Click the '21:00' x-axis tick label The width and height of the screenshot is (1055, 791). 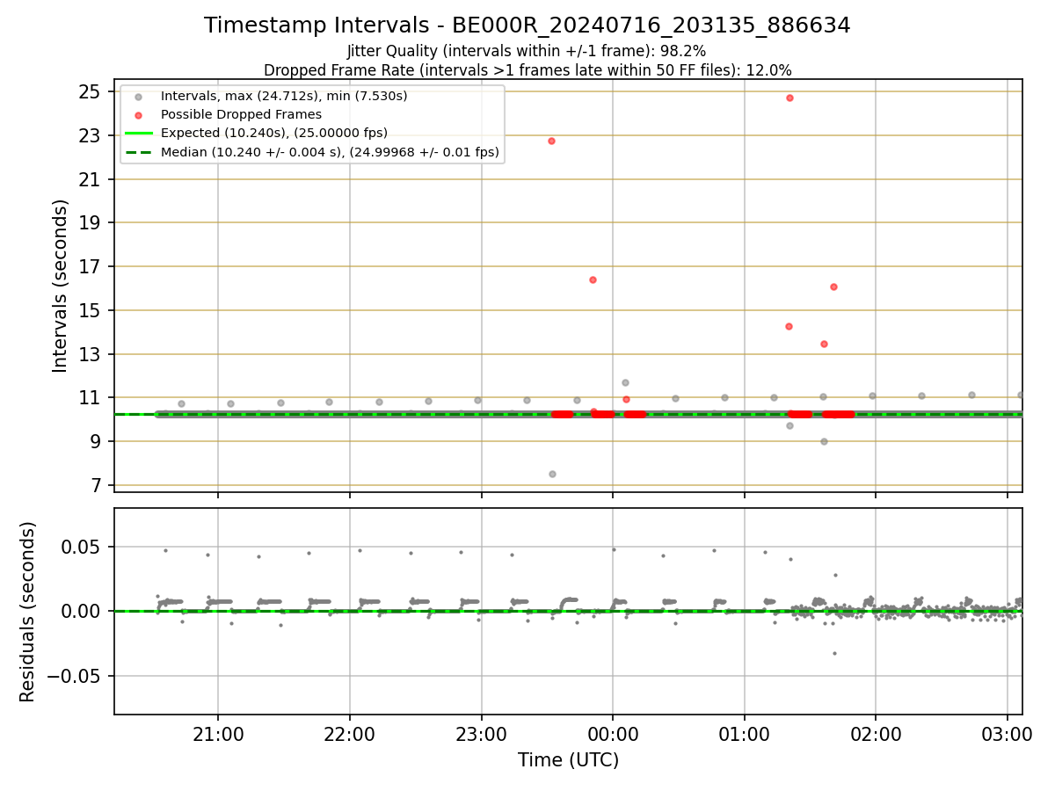click(218, 734)
